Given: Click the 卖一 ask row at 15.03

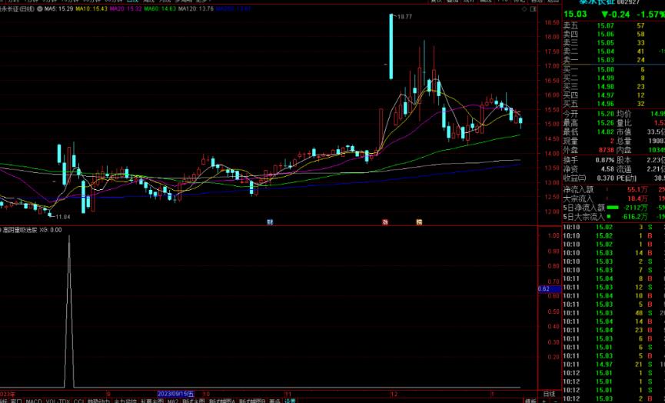Looking at the screenshot, I should coord(613,60).
